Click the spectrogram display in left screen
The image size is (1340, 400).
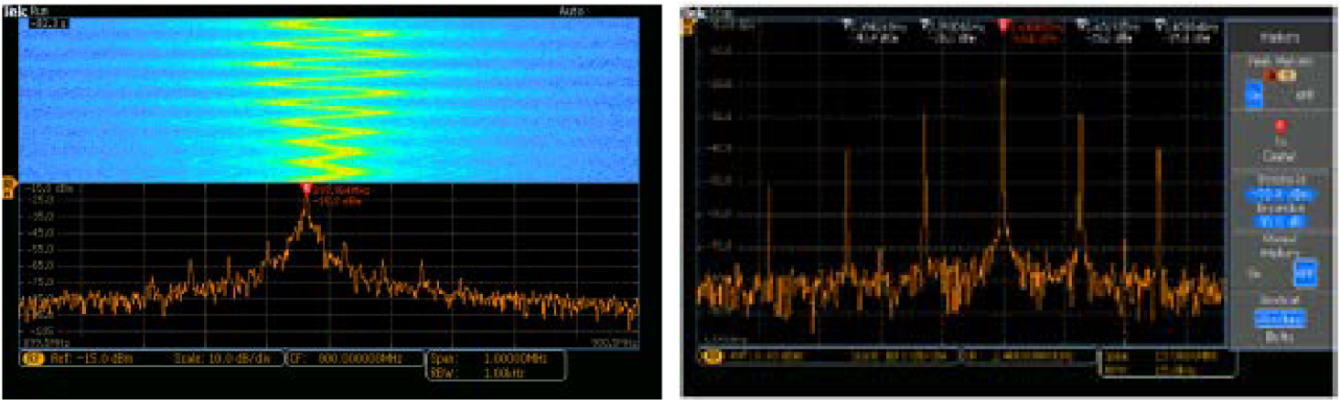327,100
